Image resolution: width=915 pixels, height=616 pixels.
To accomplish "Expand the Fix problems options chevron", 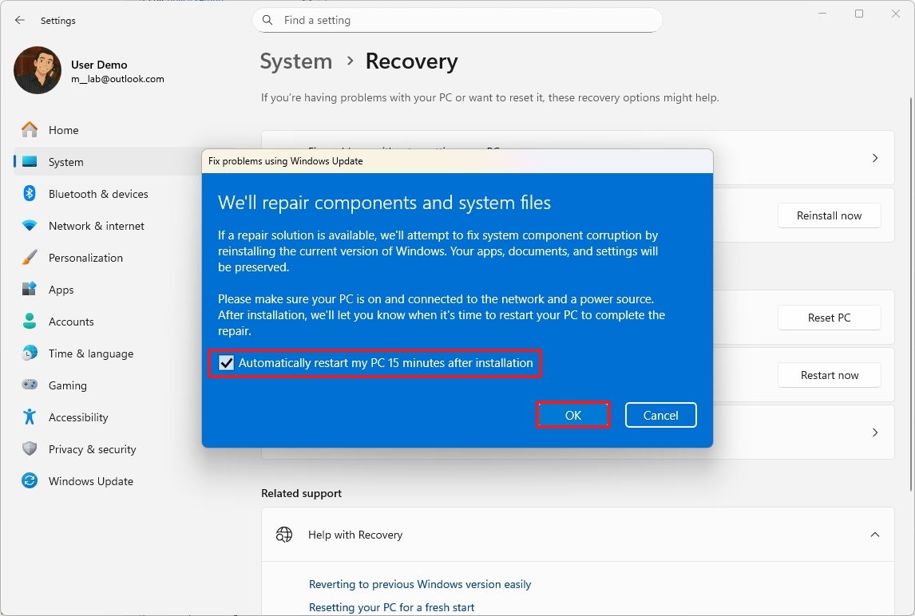I will click(874, 157).
